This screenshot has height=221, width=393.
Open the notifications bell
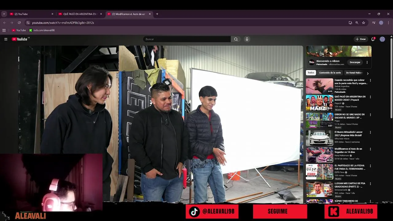373,39
